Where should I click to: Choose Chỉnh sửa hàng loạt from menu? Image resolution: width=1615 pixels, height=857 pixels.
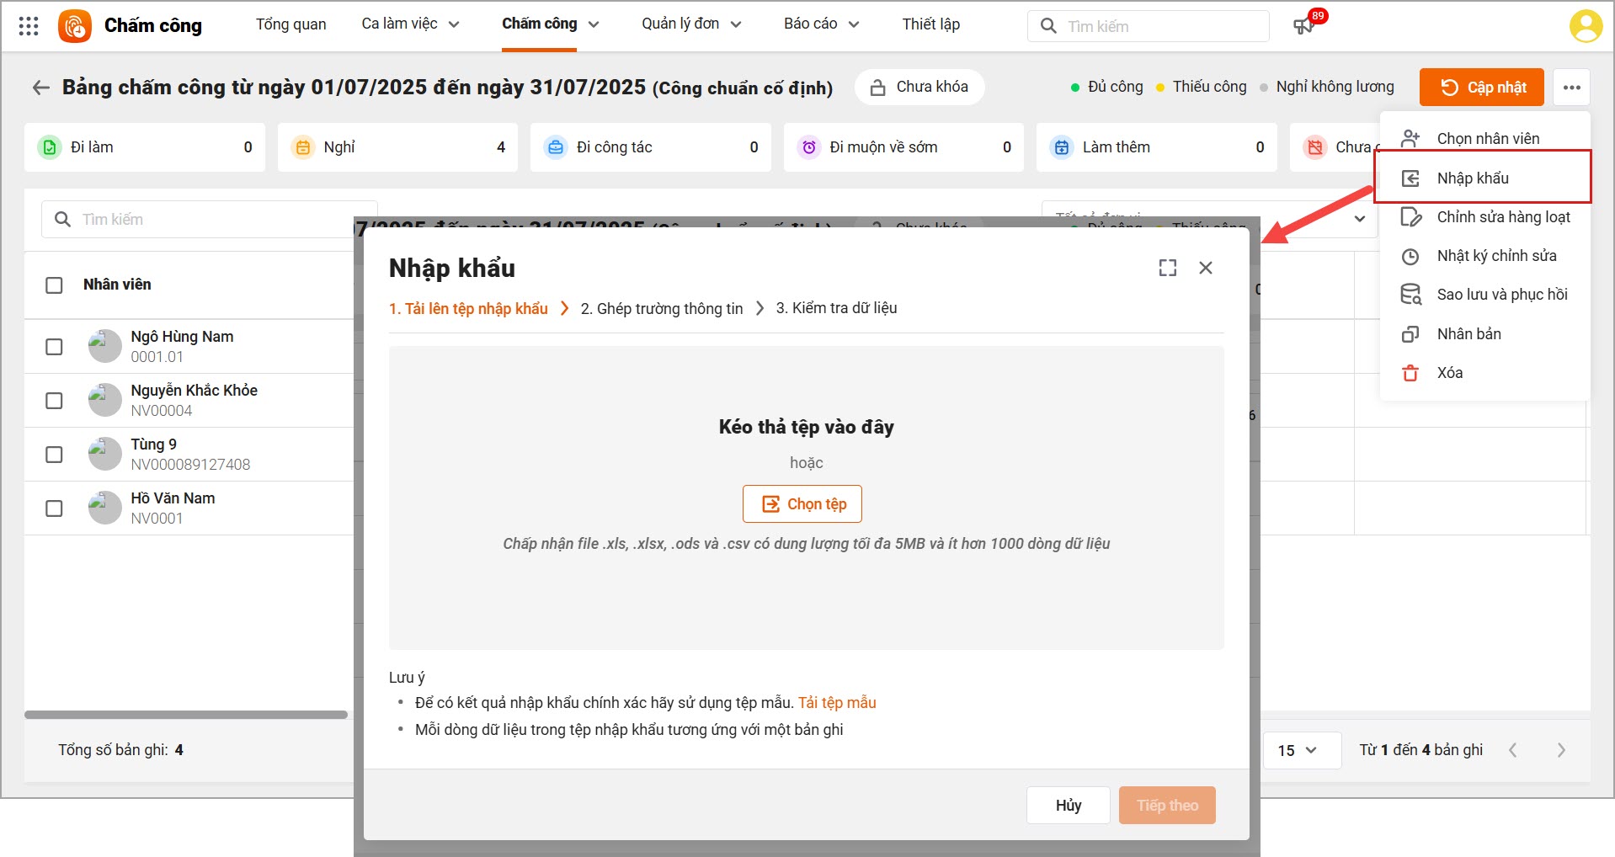click(x=1502, y=217)
